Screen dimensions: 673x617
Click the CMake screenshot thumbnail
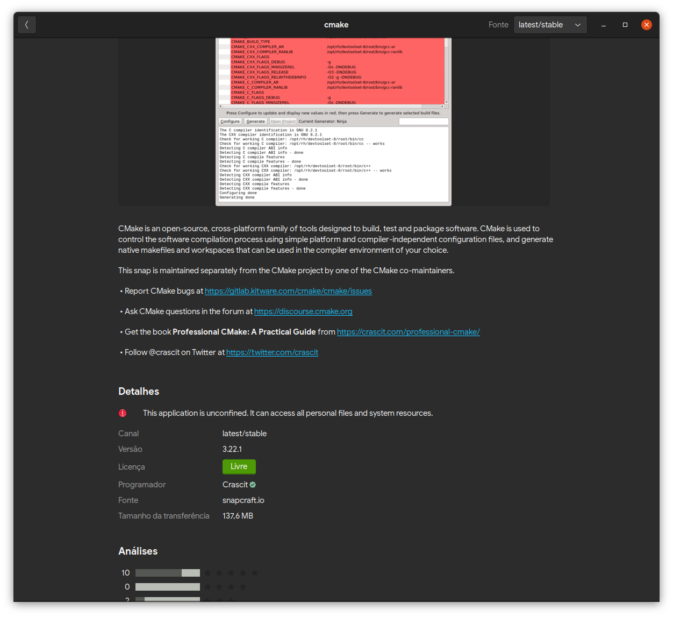(333, 122)
